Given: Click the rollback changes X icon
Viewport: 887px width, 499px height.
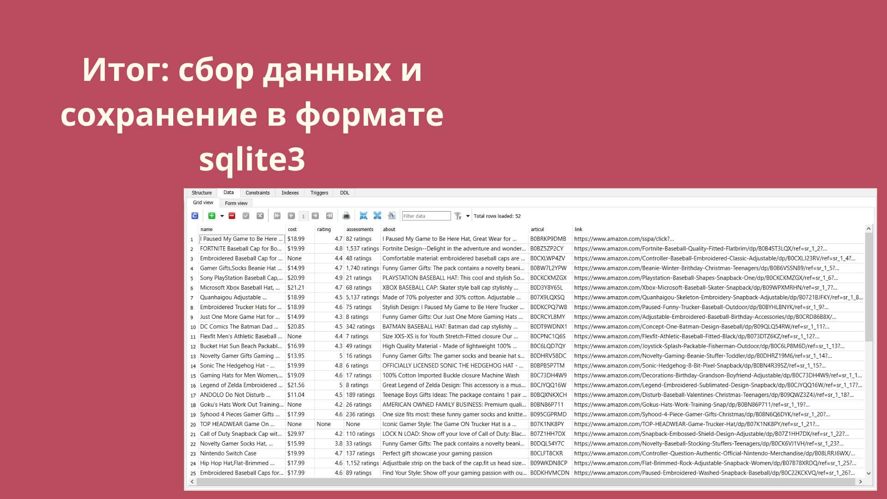Looking at the screenshot, I should point(260,216).
